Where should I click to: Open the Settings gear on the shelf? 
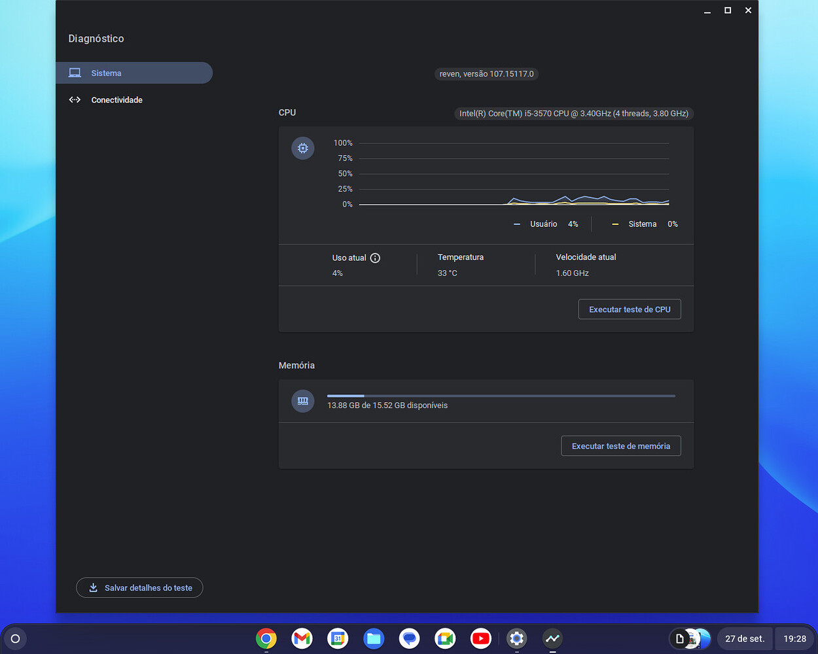516,638
